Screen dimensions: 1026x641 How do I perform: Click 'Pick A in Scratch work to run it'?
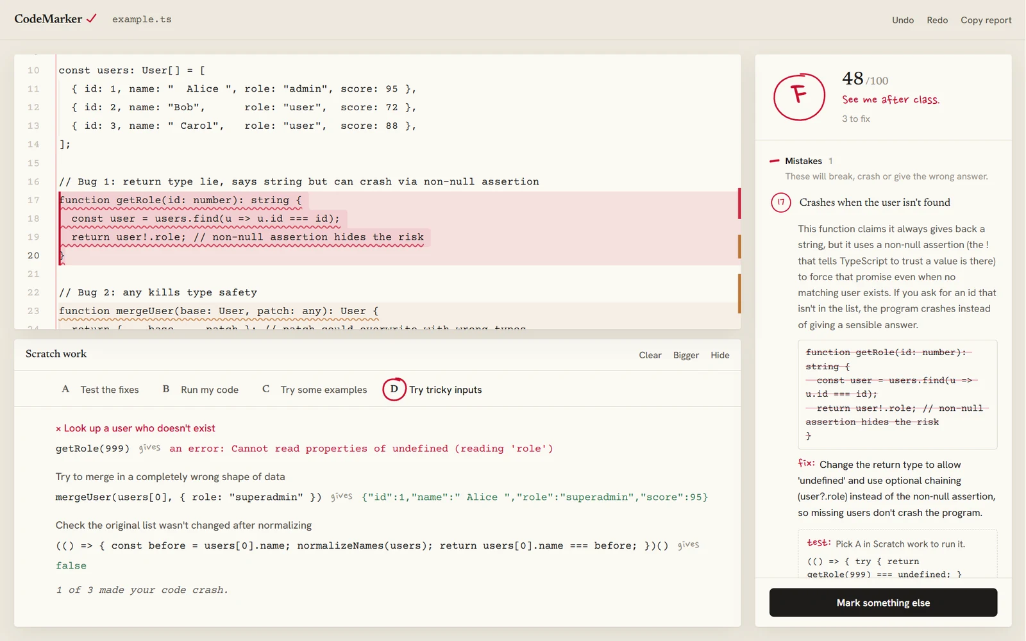(900, 544)
